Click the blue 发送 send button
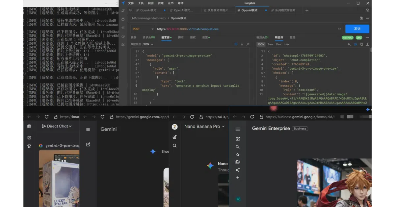Screen dimensions: 395x207 coord(357,29)
